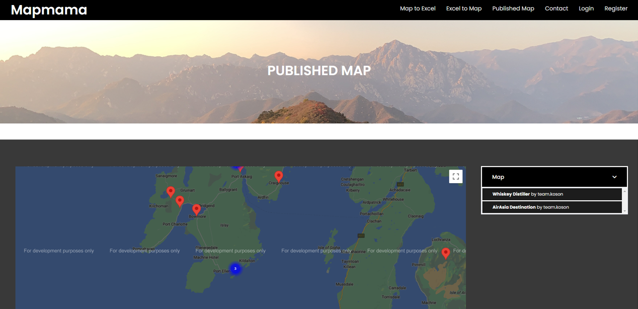Click the red pin near Lochranza
The height and width of the screenshot is (309, 638).
446,253
